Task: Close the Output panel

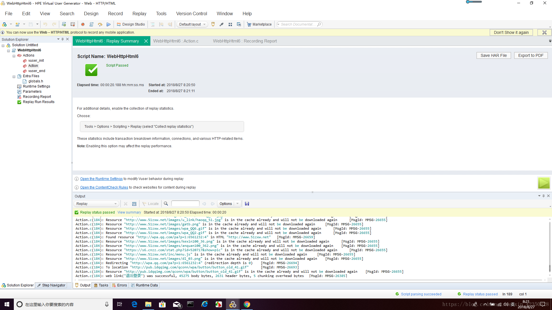Action: (548, 196)
